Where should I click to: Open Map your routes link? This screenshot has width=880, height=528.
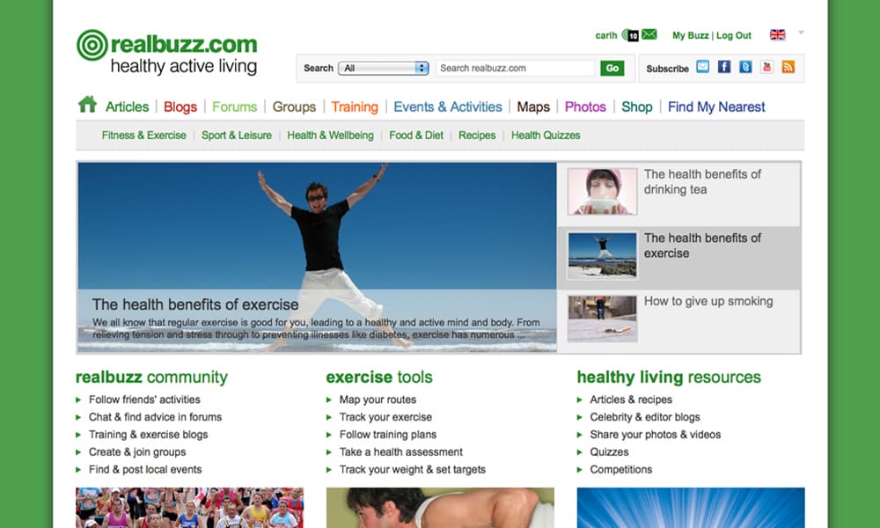(x=378, y=400)
